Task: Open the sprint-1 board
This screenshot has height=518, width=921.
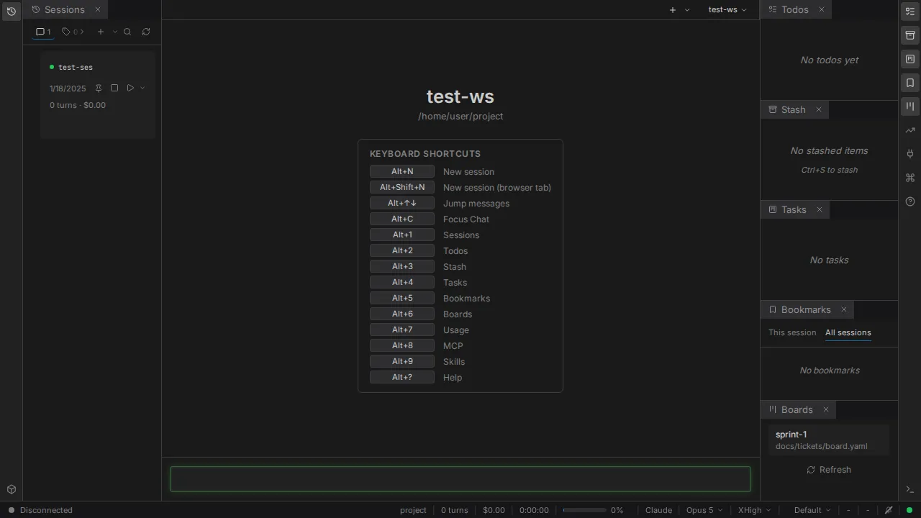Action: tap(829, 440)
